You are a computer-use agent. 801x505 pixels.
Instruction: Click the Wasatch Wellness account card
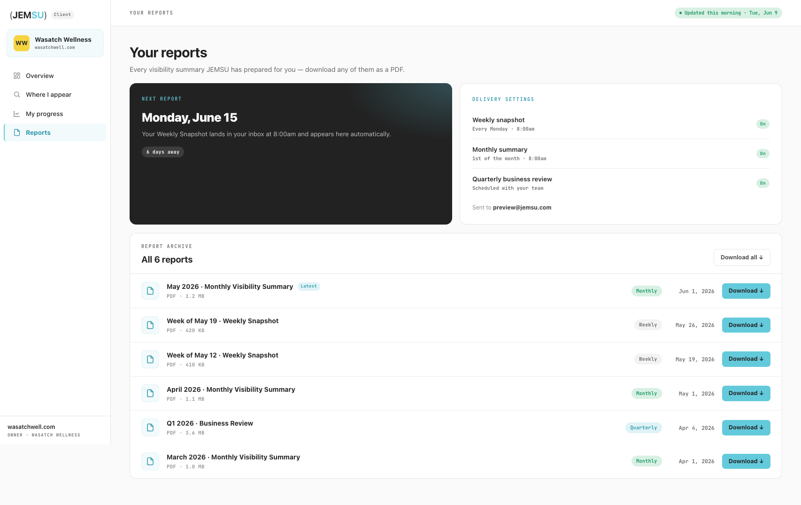coord(55,43)
